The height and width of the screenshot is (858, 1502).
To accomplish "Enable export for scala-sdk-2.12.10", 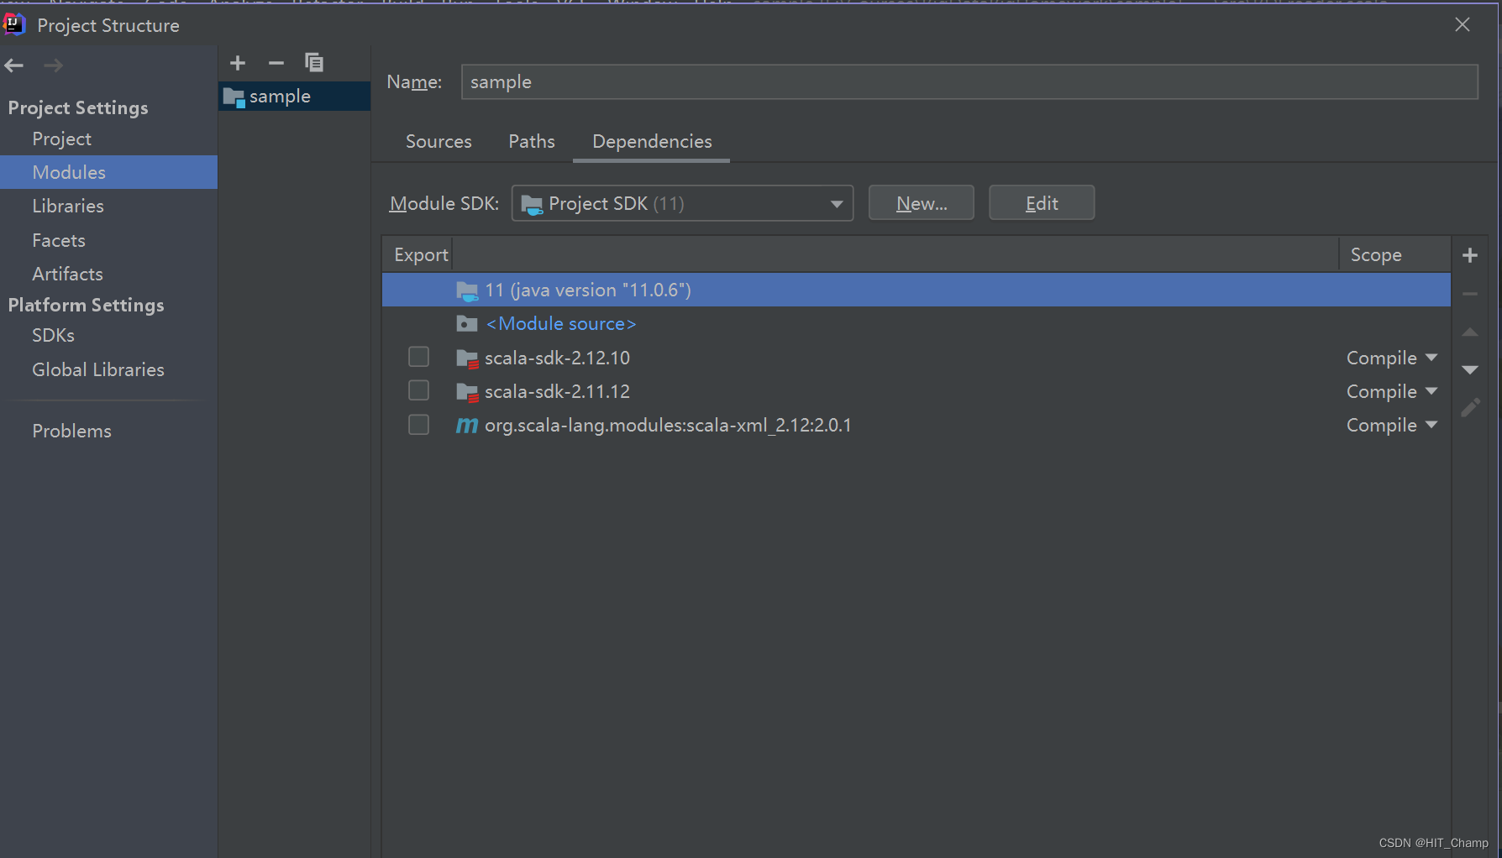I will click(418, 356).
